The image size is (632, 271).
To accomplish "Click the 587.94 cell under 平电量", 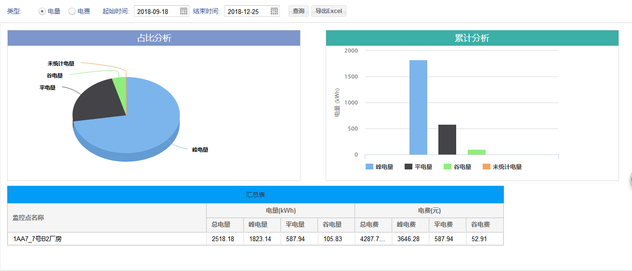I will click(299, 239).
